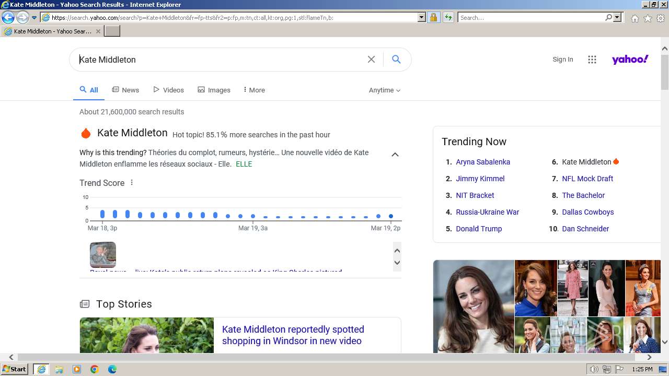Click the Top Stories article photo

[147, 335]
